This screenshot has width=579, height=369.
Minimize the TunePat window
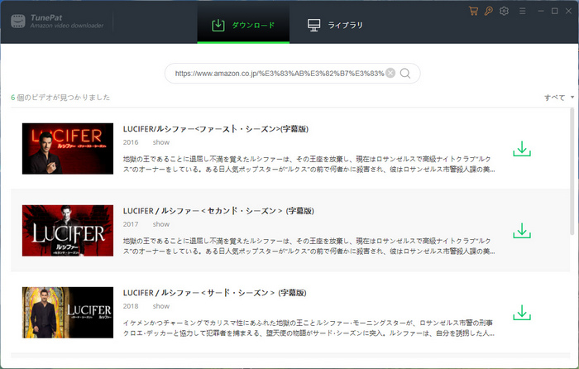pyautogui.click(x=541, y=11)
